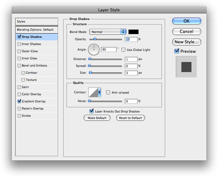The image size is (222, 176).
Task: Expand the contour picker arrow
Action: pos(99,92)
